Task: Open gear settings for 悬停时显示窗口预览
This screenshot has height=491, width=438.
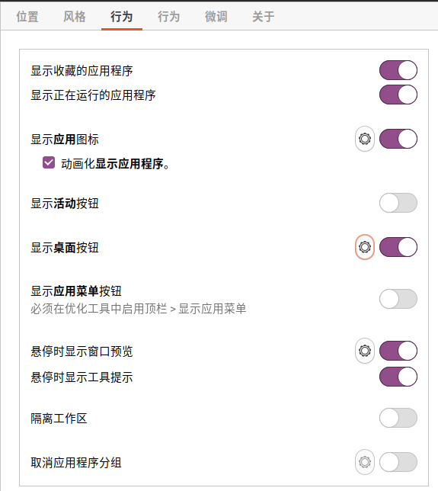Action: 364,351
